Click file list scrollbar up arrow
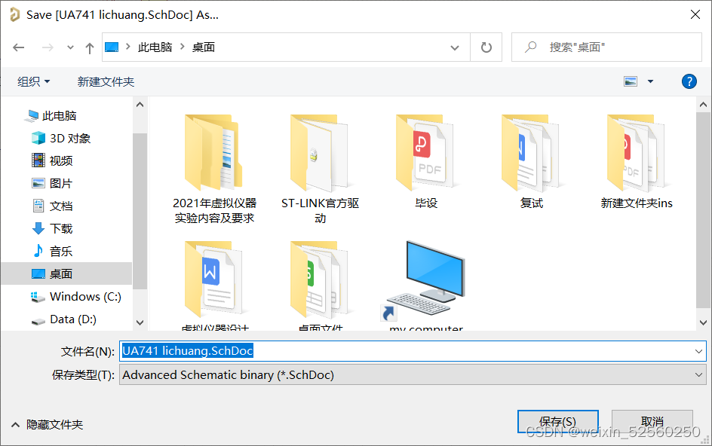Screen dimensions: 712x446 pyautogui.click(x=704, y=105)
